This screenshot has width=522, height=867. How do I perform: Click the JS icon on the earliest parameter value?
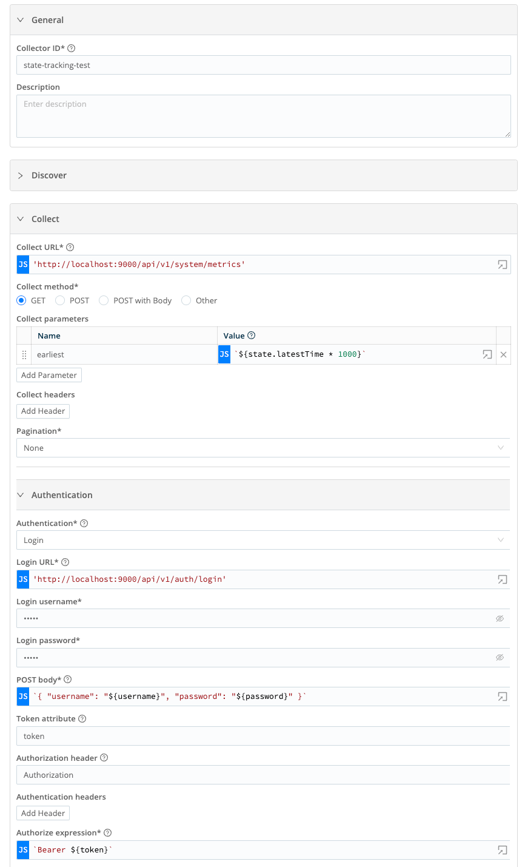pos(224,354)
